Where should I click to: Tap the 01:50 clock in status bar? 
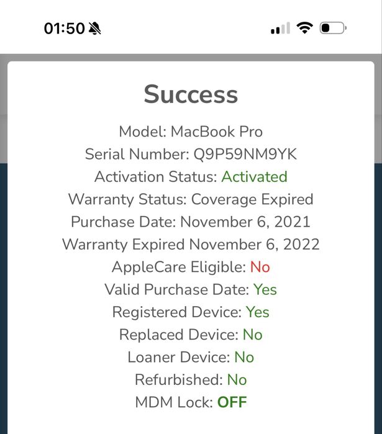click(x=64, y=29)
